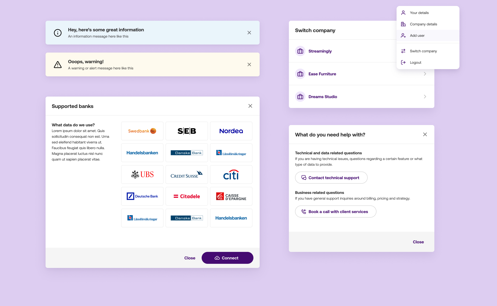Click the warning triangle icon in the yellow alert
497x306 pixels.
[58, 64]
